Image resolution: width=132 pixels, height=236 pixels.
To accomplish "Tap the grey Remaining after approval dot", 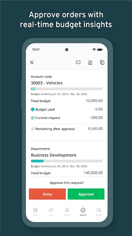I will click(x=33, y=129).
